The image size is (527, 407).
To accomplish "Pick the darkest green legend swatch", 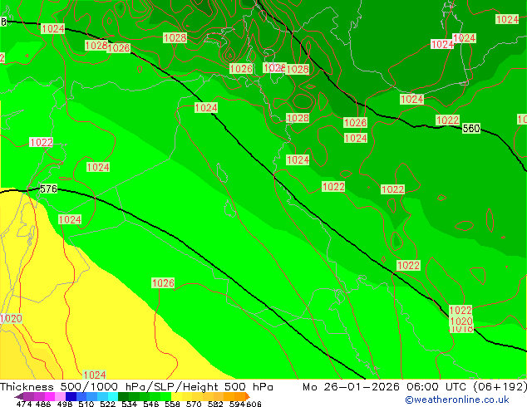I will [123, 396].
